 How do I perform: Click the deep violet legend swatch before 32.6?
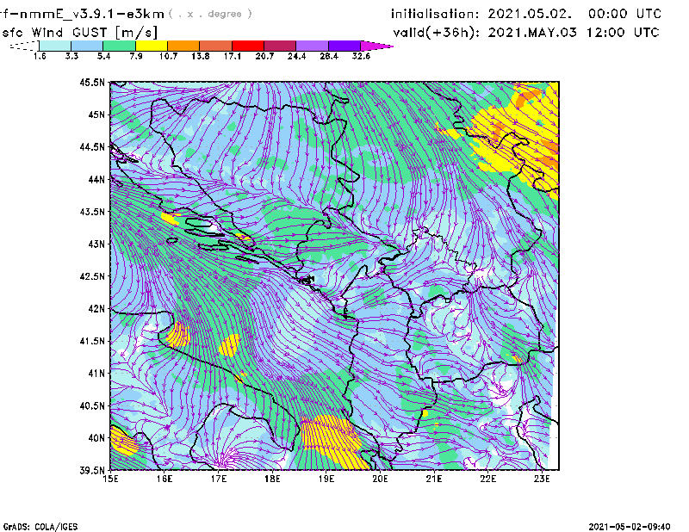[344, 46]
